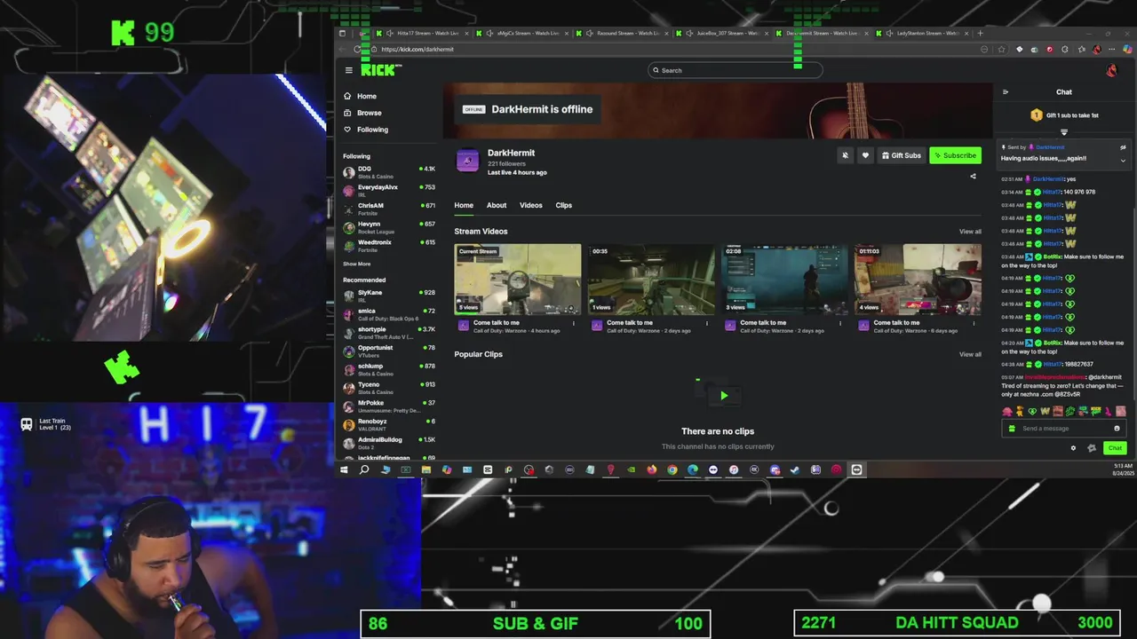This screenshot has height=639, width=1137.
Task: Toggle DarkHermit notification bell
Action: coord(845,155)
